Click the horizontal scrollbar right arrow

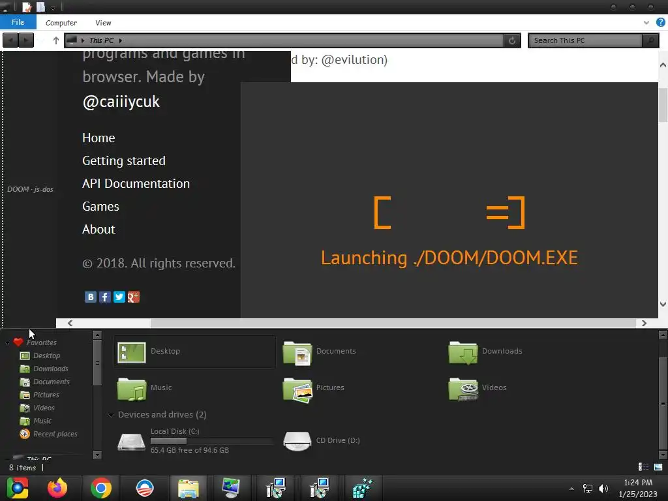click(644, 324)
